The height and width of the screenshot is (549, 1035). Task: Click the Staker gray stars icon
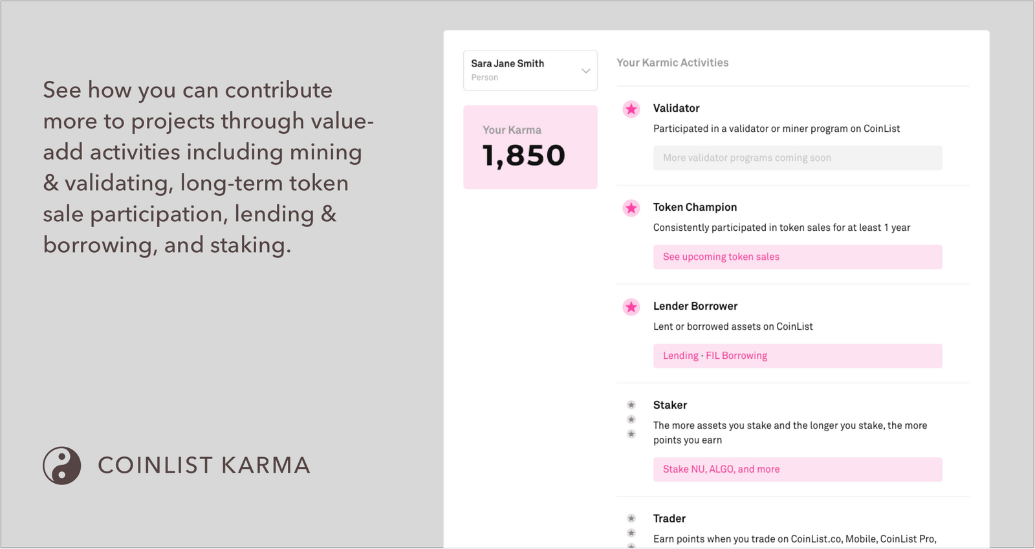[631, 419]
